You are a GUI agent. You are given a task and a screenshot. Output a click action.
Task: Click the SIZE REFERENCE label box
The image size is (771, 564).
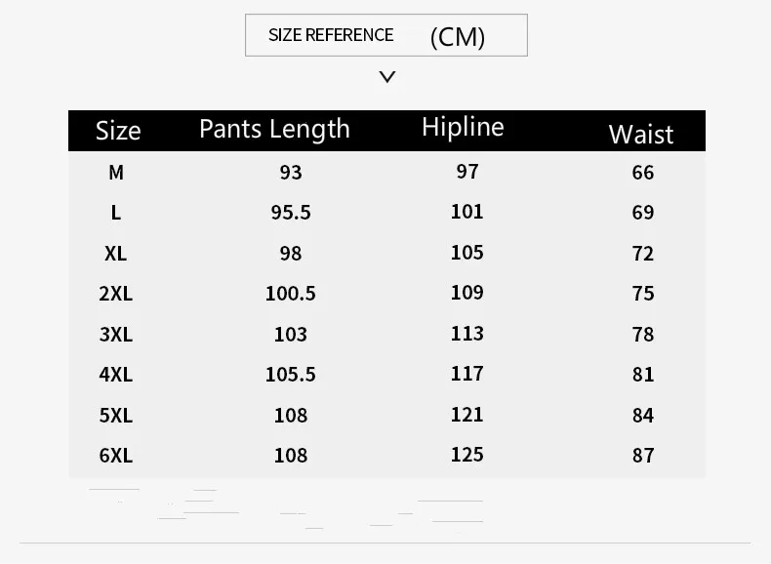(x=331, y=35)
